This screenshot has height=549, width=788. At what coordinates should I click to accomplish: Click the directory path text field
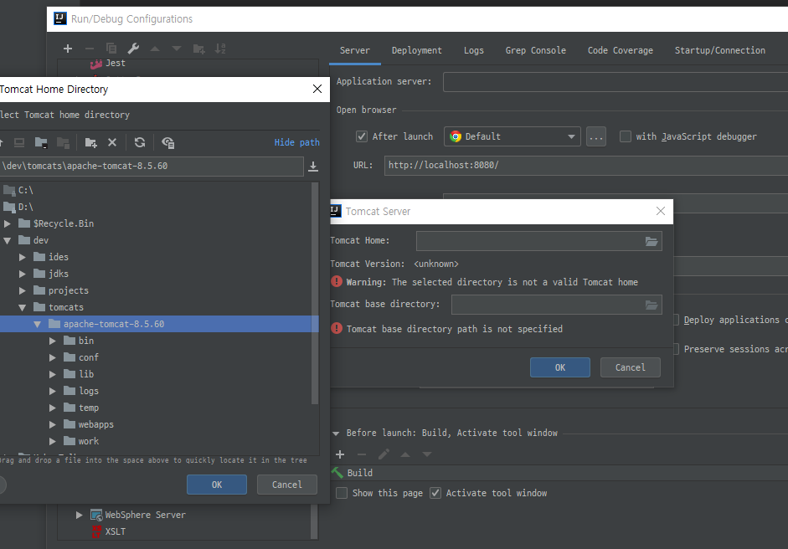(x=151, y=167)
